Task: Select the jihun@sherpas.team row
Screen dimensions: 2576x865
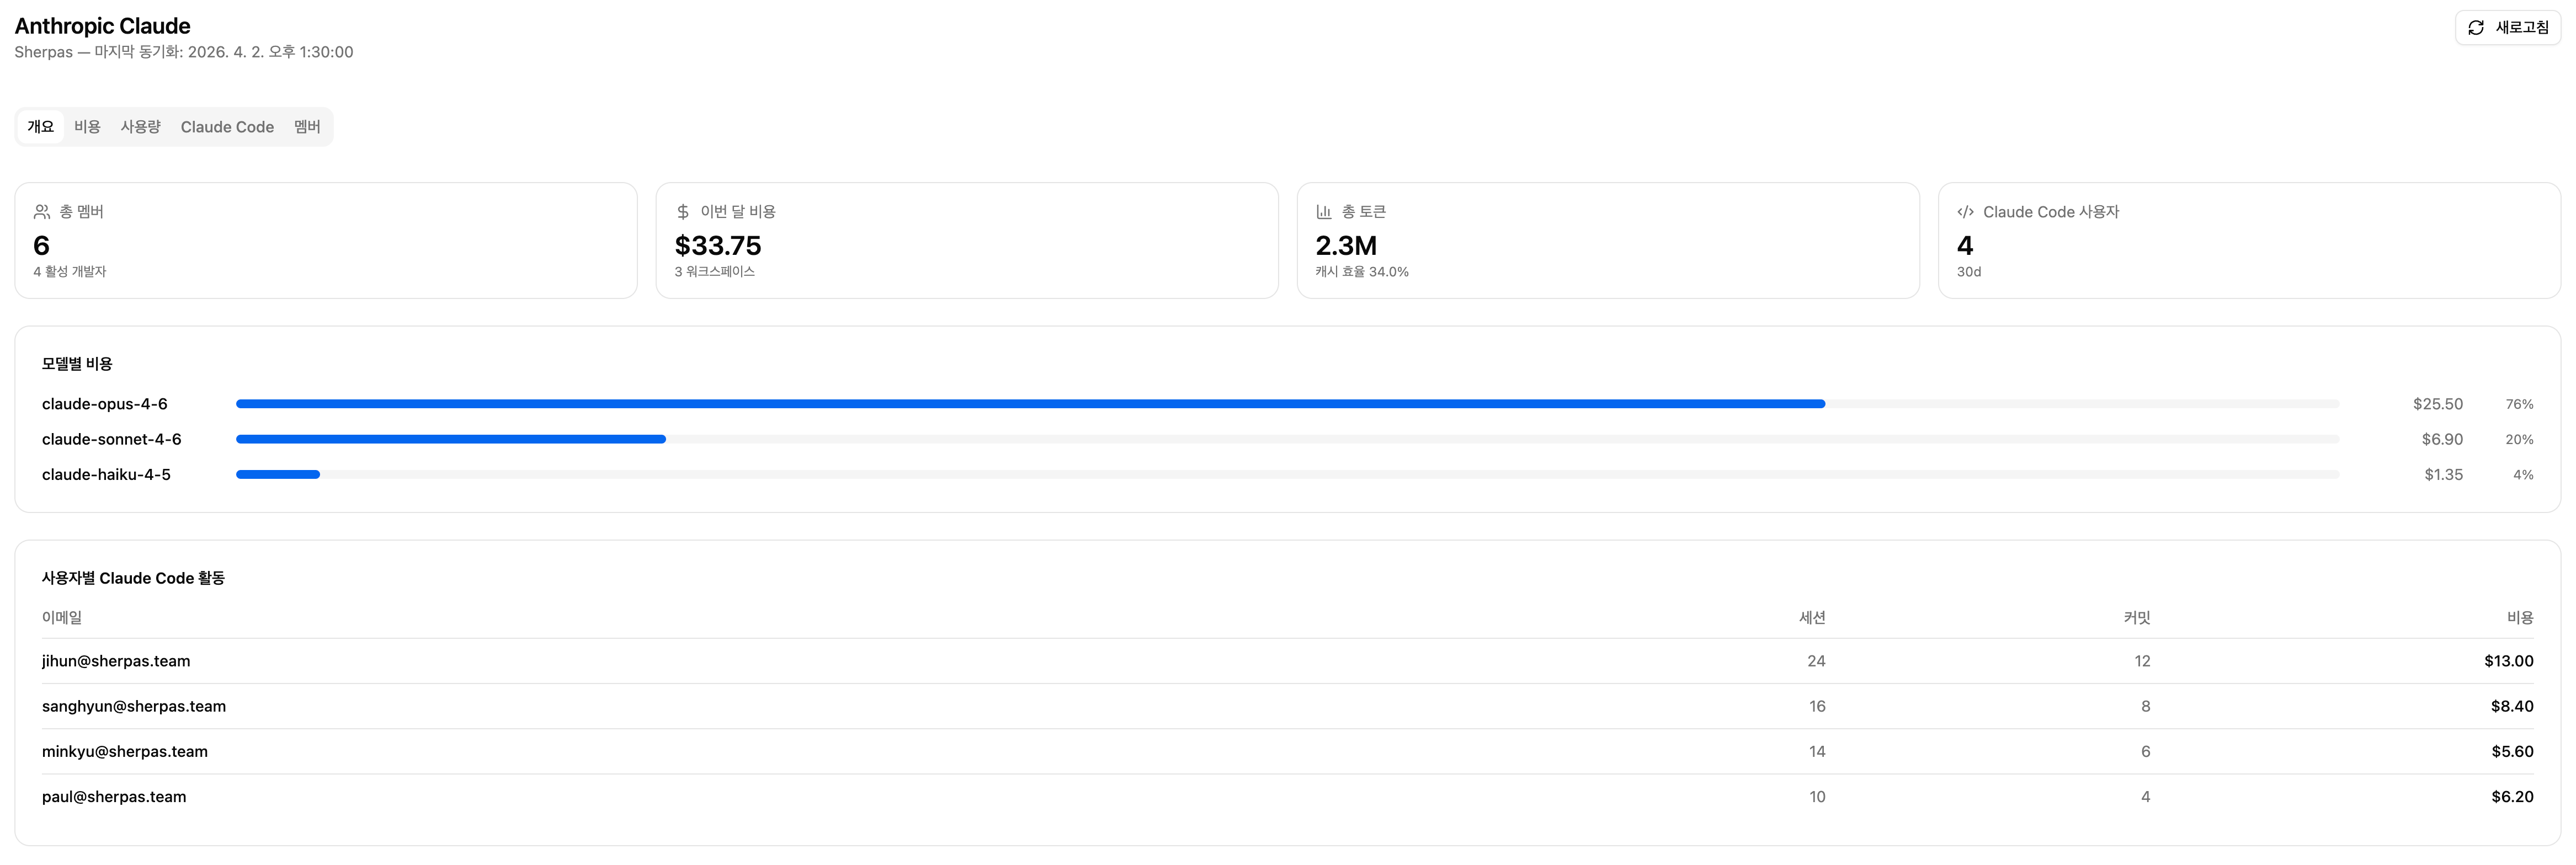Action: coord(1287,661)
